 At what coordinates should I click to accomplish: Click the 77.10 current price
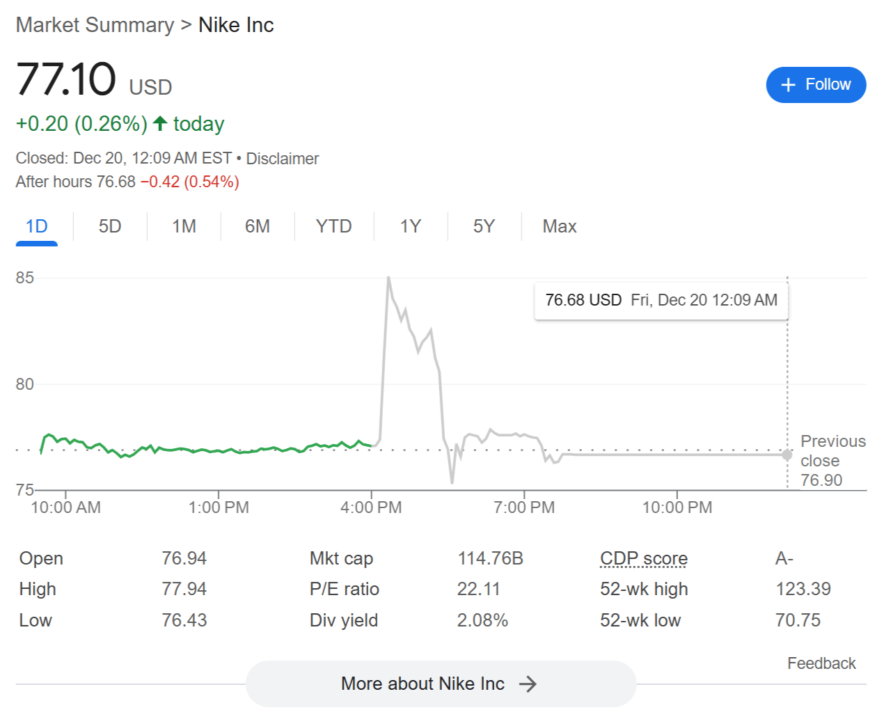[66, 79]
